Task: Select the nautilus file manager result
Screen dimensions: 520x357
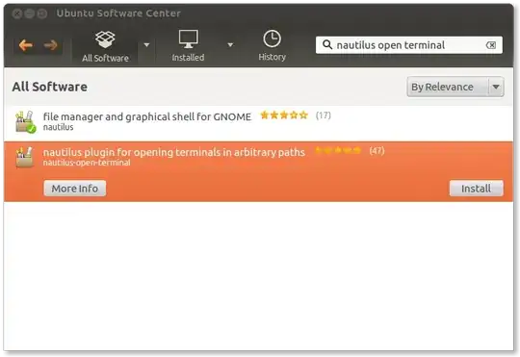Action: 258,122
